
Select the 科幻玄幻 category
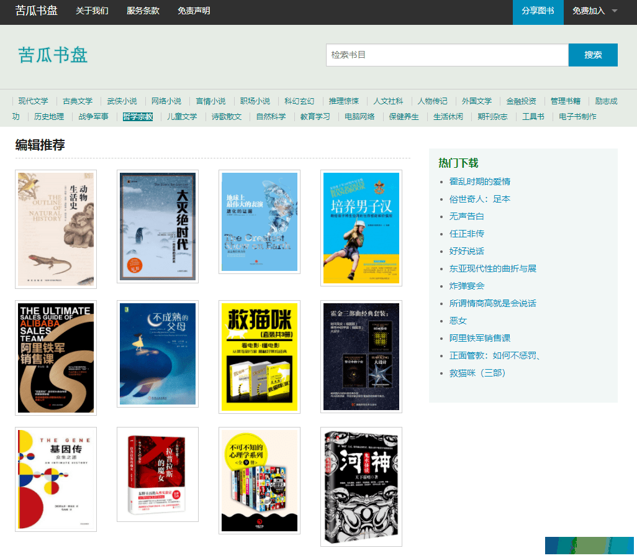pyautogui.click(x=299, y=101)
